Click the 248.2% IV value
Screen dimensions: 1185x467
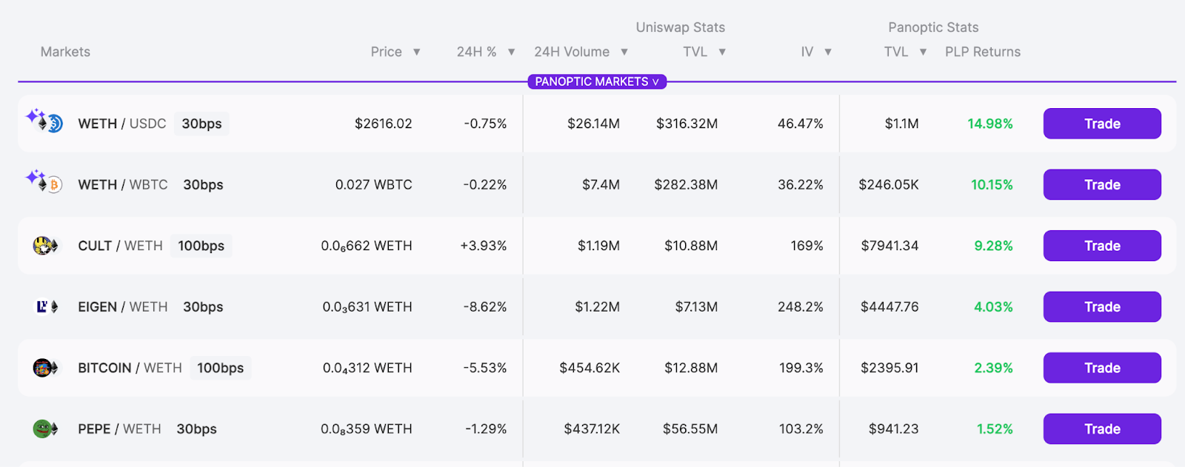pyautogui.click(x=800, y=306)
